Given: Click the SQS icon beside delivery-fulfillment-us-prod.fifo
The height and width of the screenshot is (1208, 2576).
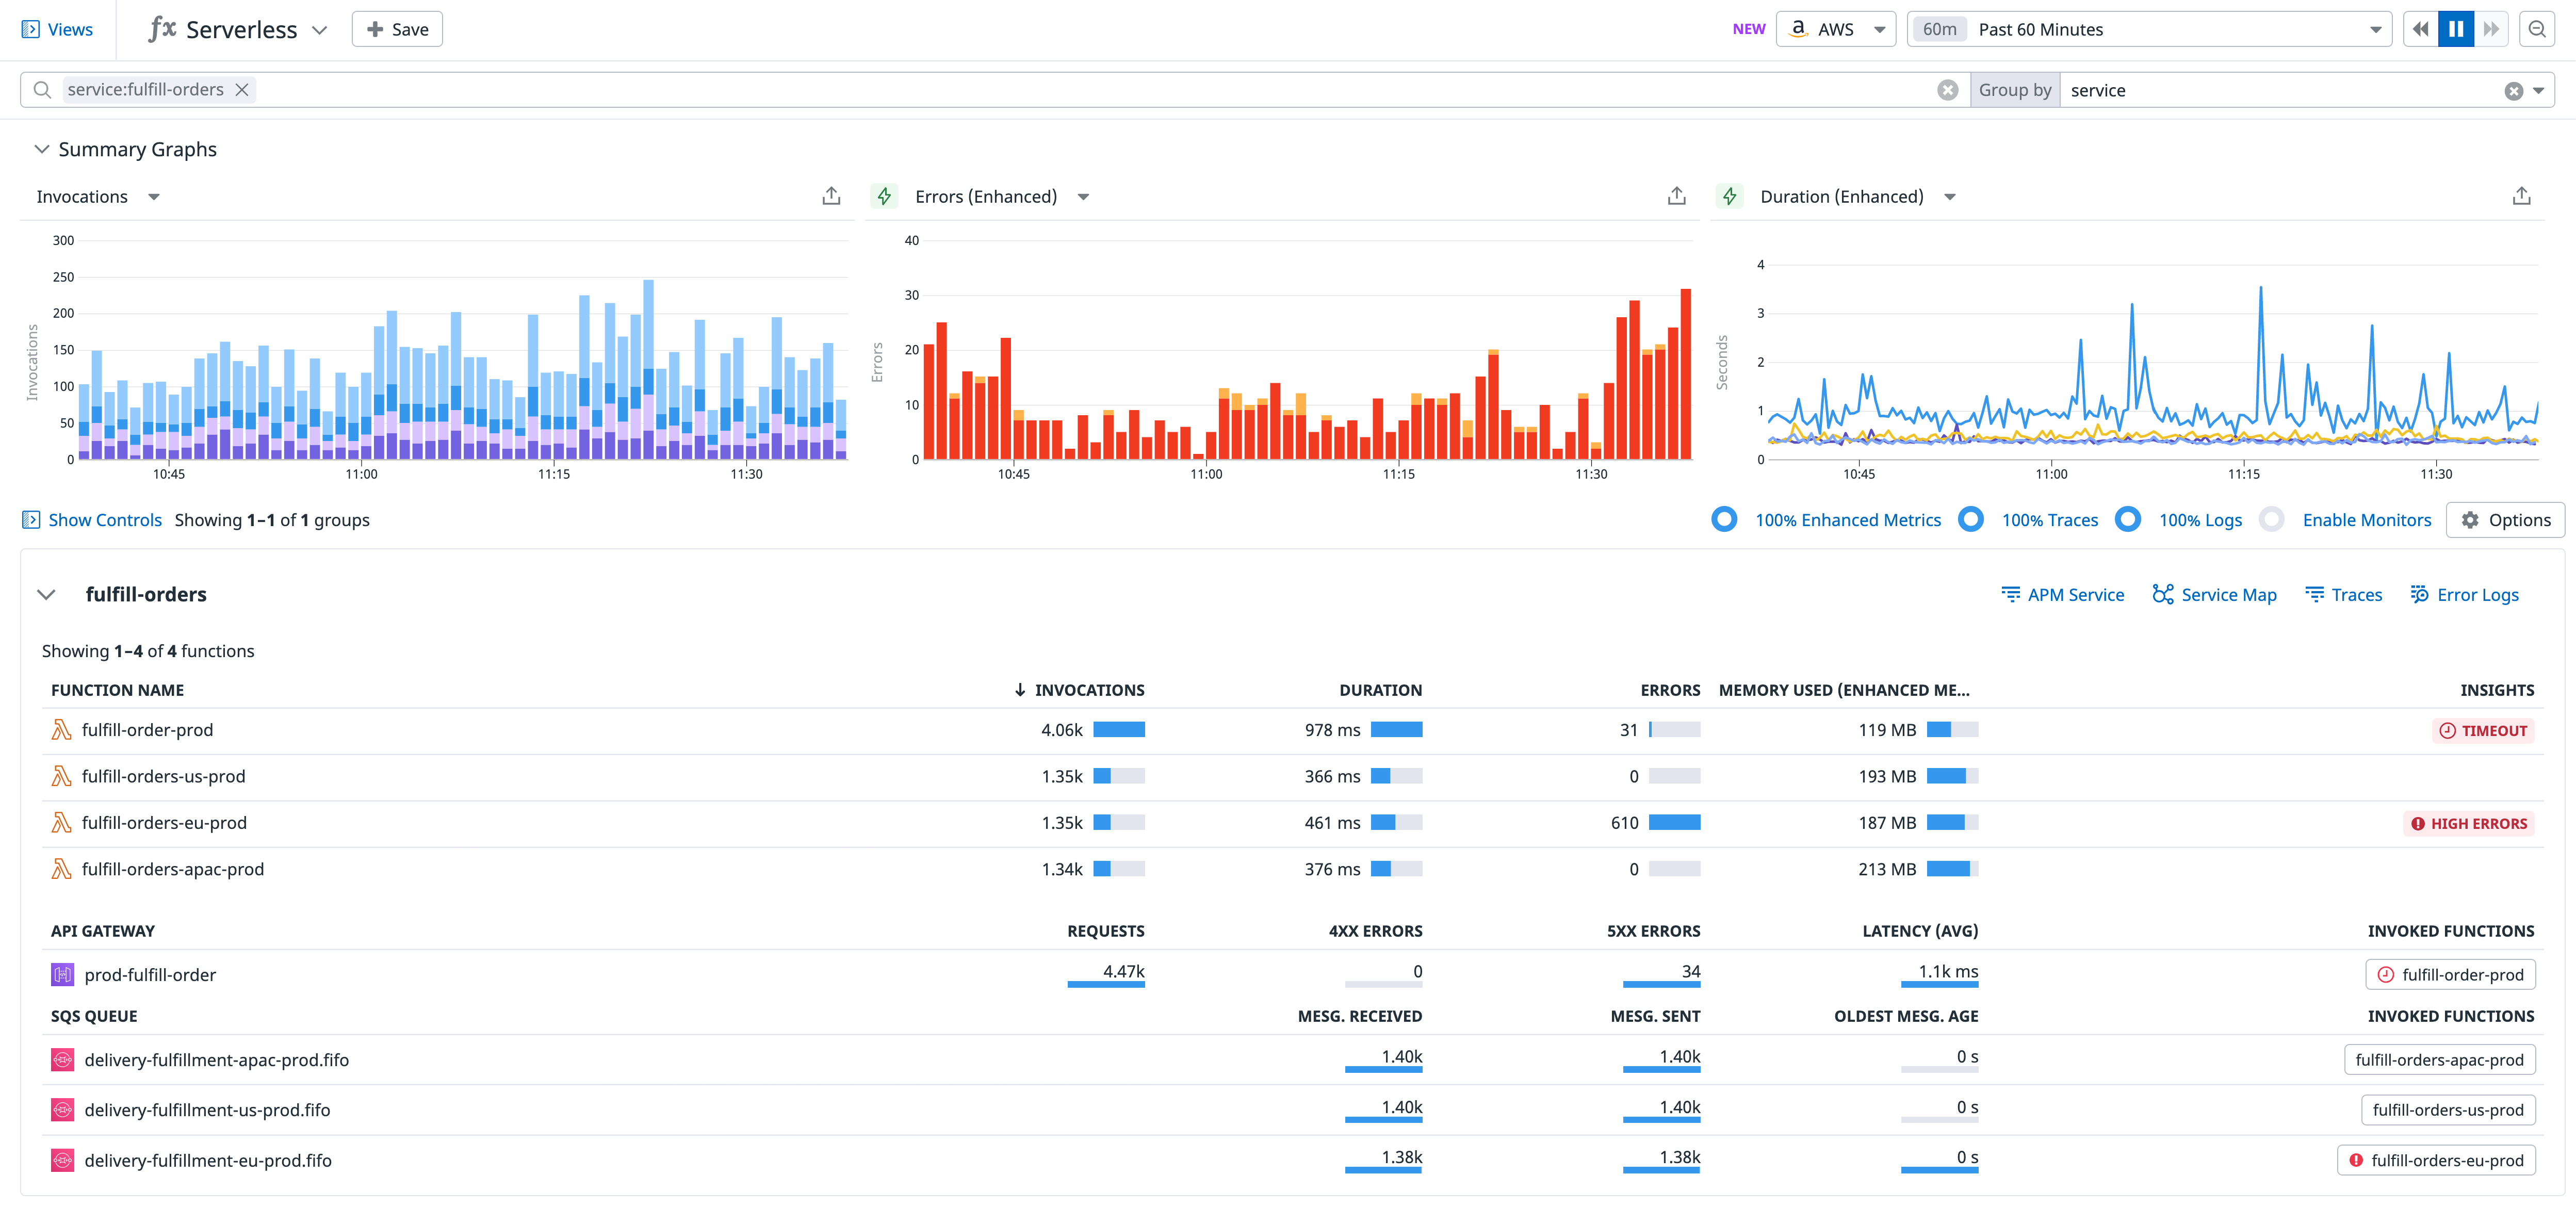Looking at the screenshot, I should (63, 1110).
